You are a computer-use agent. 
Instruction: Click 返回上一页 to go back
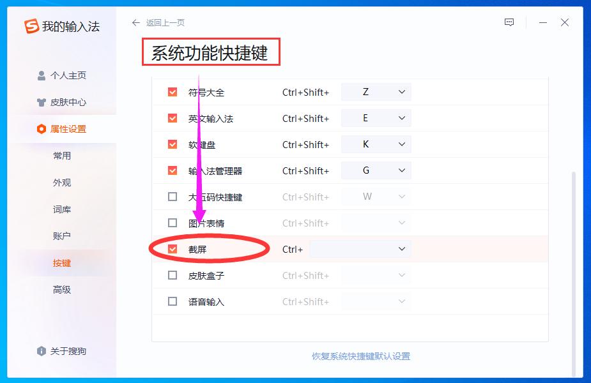click(166, 22)
